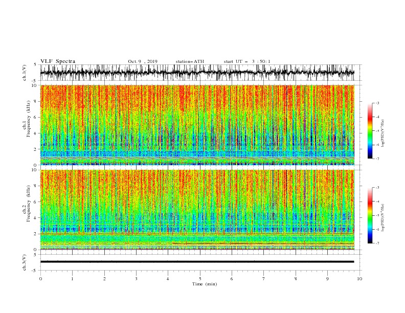Click time axis tick label "3"
The width and height of the screenshot is (405, 313).
136,279
